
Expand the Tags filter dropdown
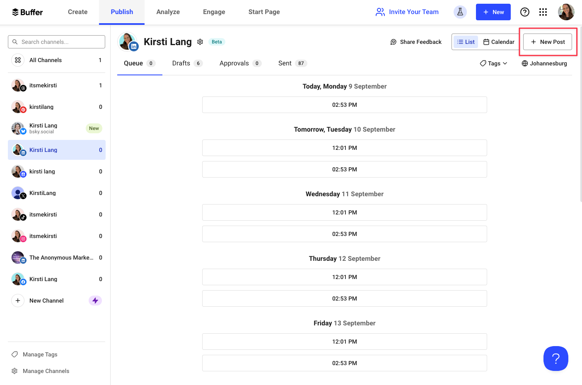tap(494, 63)
